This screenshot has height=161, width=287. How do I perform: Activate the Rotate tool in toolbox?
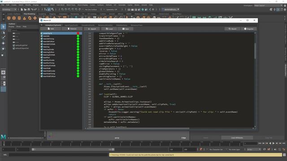coord(3,49)
